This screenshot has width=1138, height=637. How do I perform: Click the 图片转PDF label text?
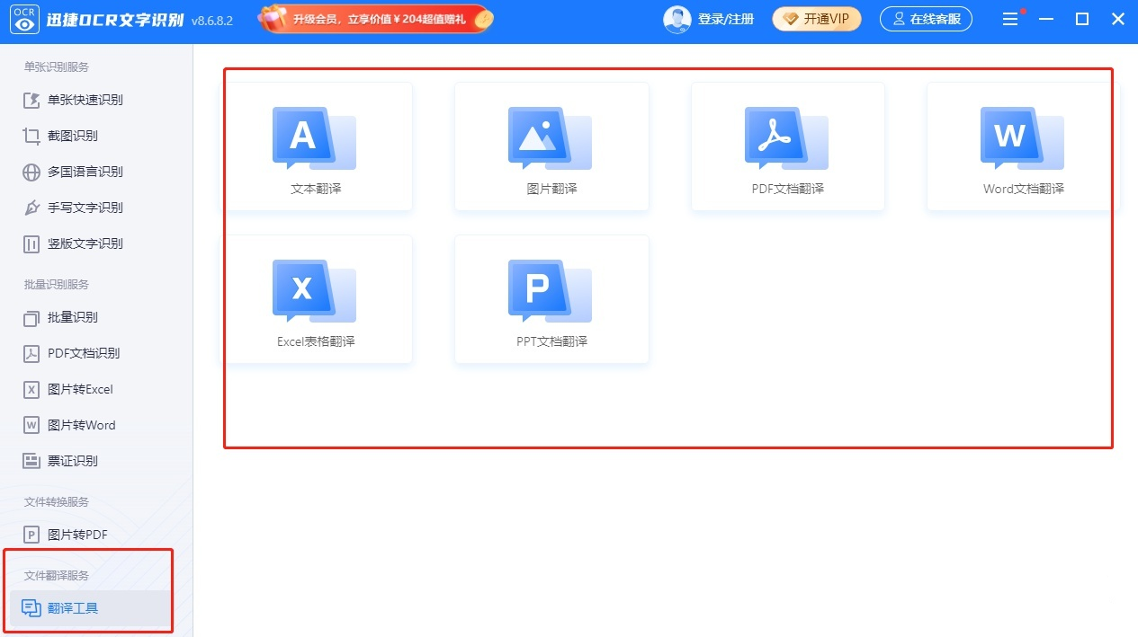coord(77,535)
